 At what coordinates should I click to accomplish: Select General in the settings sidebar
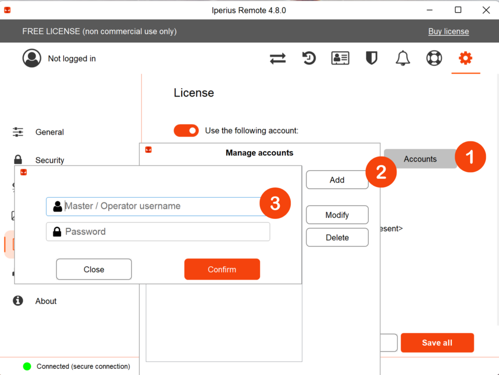tap(49, 132)
